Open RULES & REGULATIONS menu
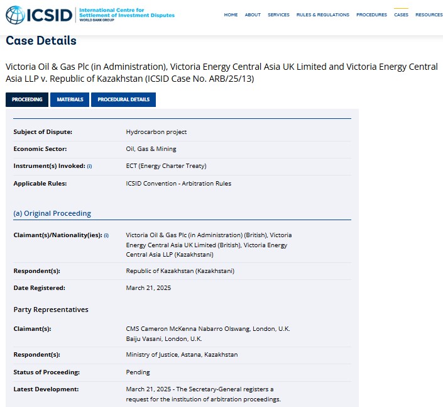443x407 pixels. pos(322,15)
